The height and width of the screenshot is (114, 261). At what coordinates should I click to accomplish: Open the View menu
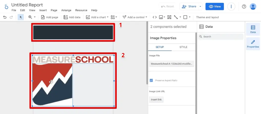32,10
